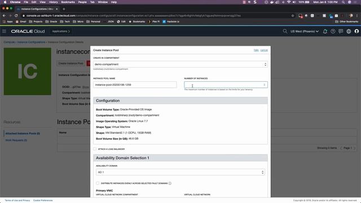Select Attached Instance Pools in Resources sidebar

[23, 134]
